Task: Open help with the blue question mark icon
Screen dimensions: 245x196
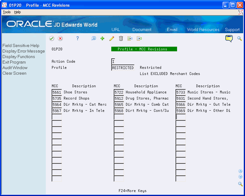Action: click(77, 38)
